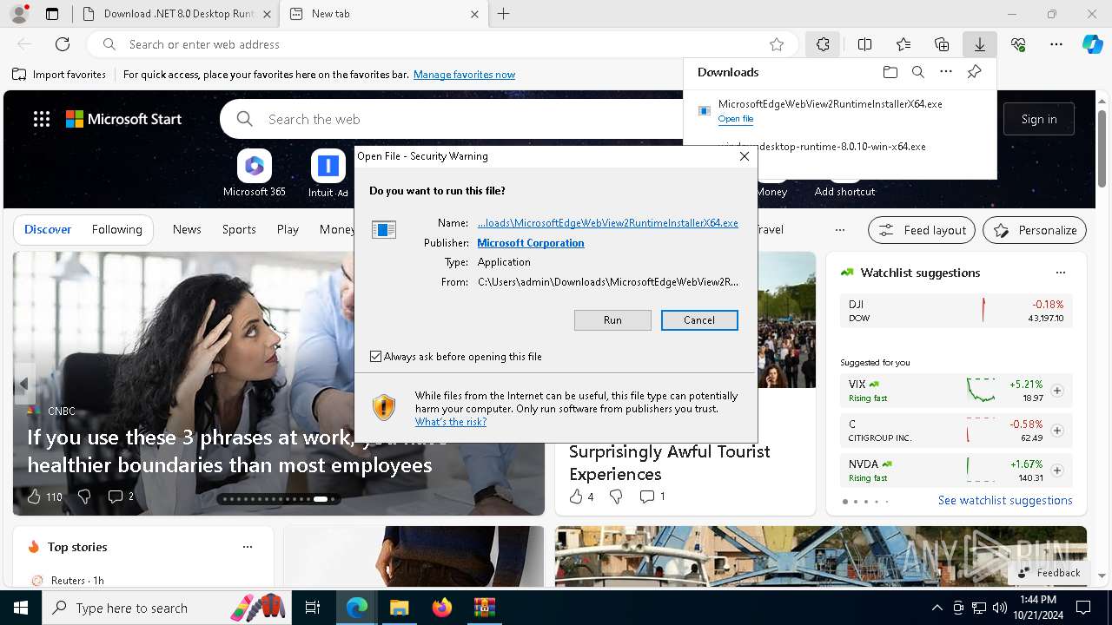Open the Intuit ad shortcut tile
This screenshot has height=625, width=1112.
tap(328, 173)
